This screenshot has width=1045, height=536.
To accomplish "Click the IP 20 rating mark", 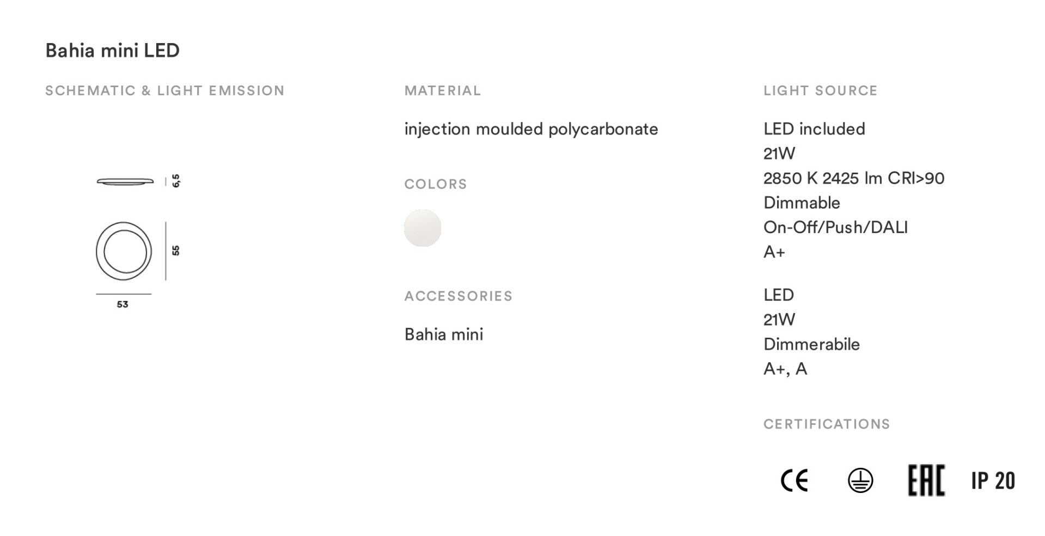I will click(993, 480).
